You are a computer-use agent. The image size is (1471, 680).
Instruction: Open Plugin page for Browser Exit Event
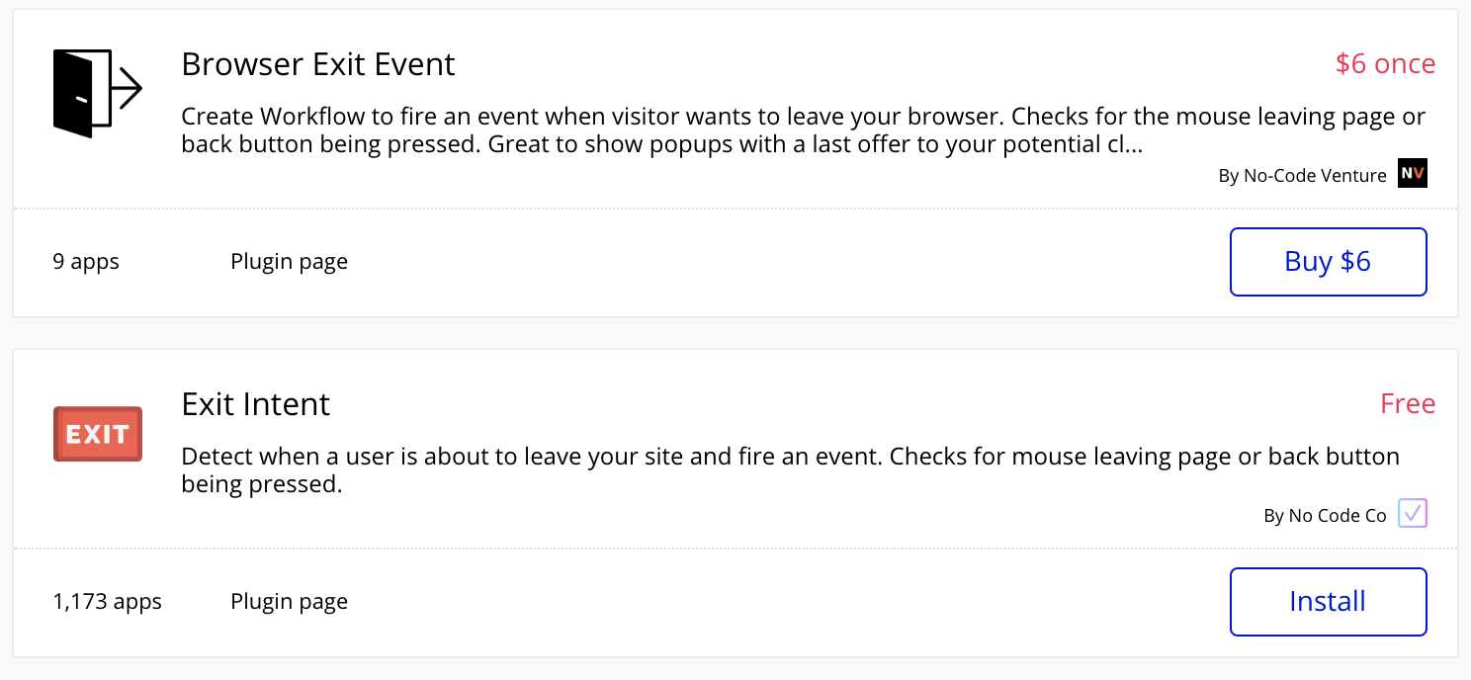289,262
